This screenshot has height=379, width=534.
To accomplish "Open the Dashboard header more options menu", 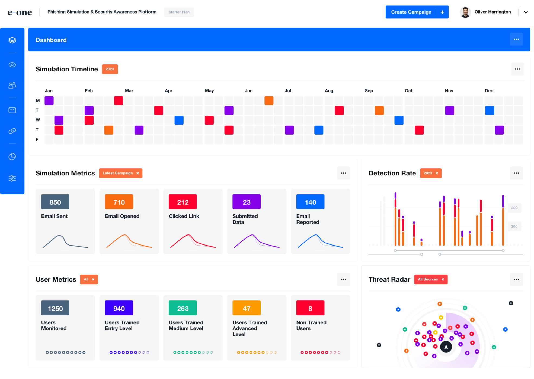I will coord(516,40).
